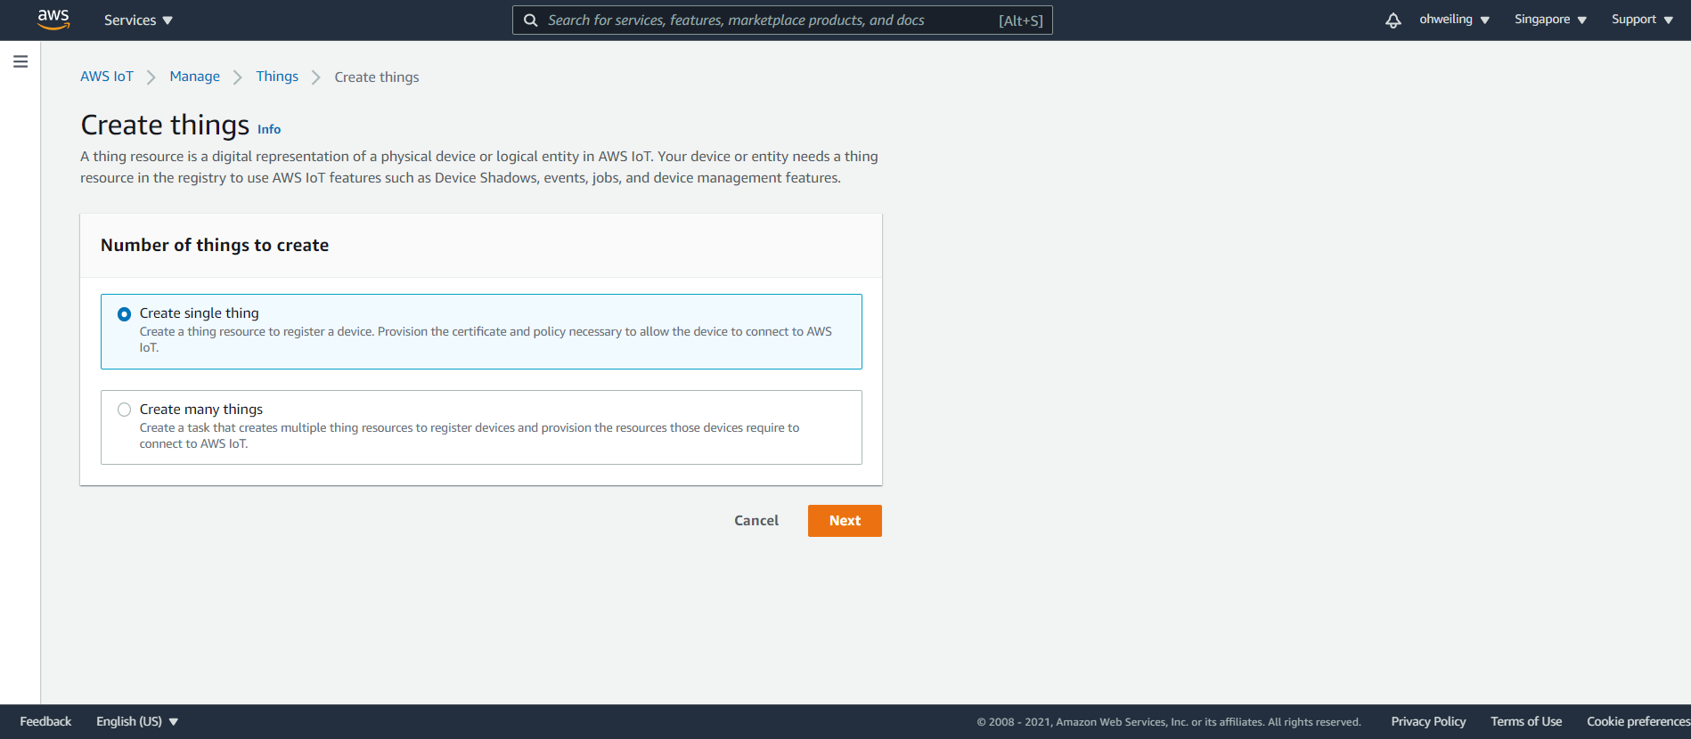This screenshot has height=739, width=1691.
Task: Cancel thing creation
Action: coord(756,521)
